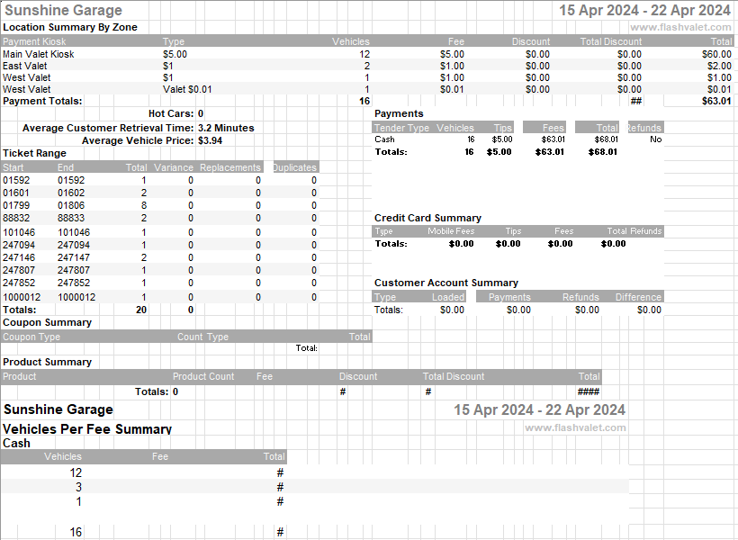Image resolution: width=738 pixels, height=540 pixels.
Task: Select the gray Sunshine Garage report title
Action: coord(63,11)
